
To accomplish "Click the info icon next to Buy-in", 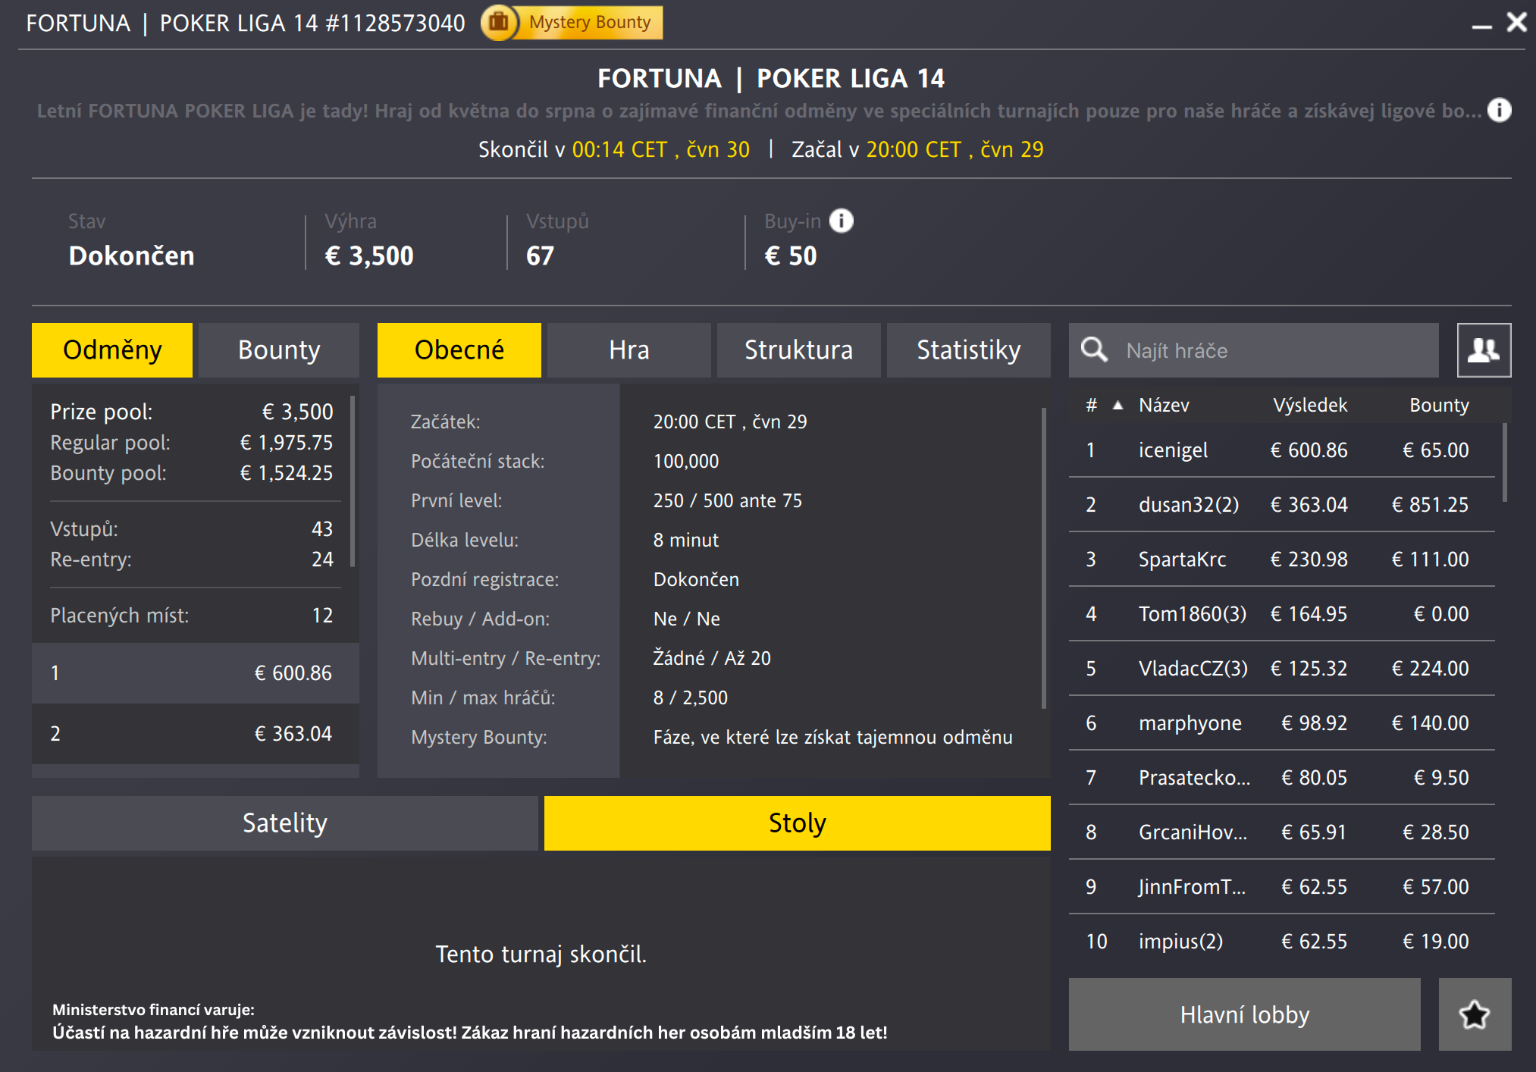I will click(842, 221).
